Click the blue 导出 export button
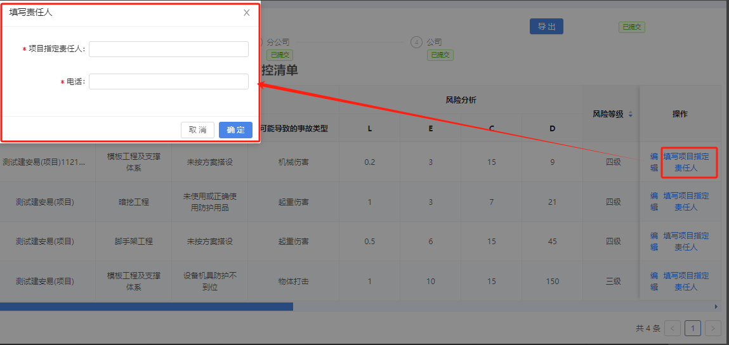 coord(546,27)
